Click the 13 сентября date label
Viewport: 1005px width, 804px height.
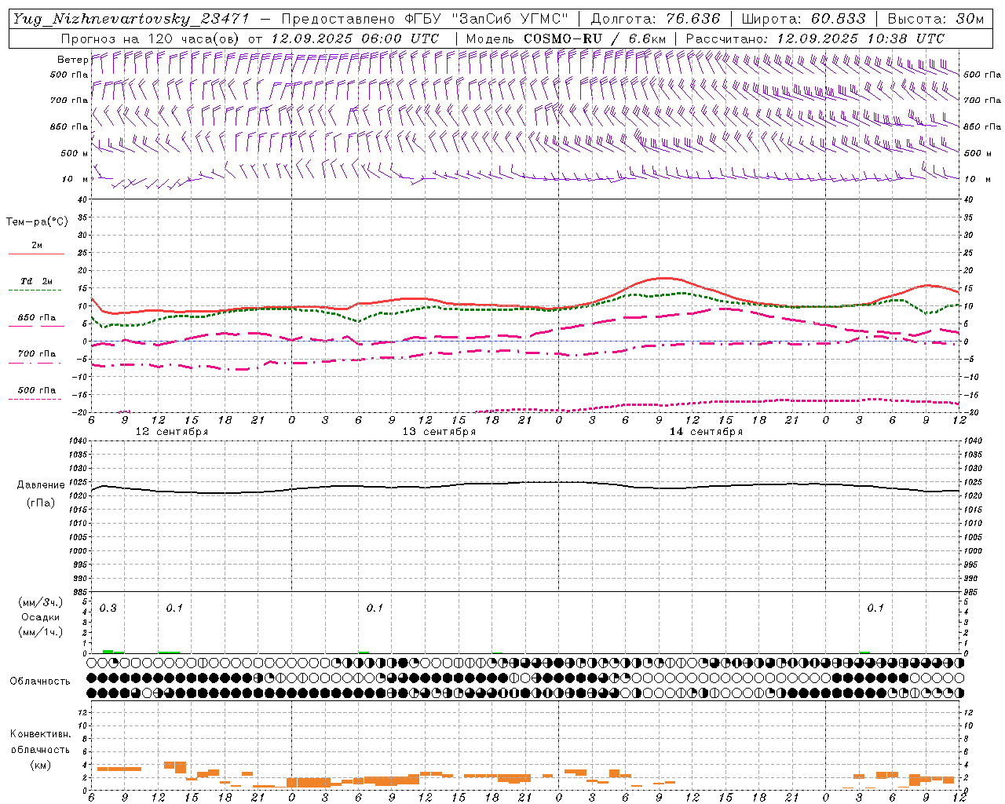439,431
